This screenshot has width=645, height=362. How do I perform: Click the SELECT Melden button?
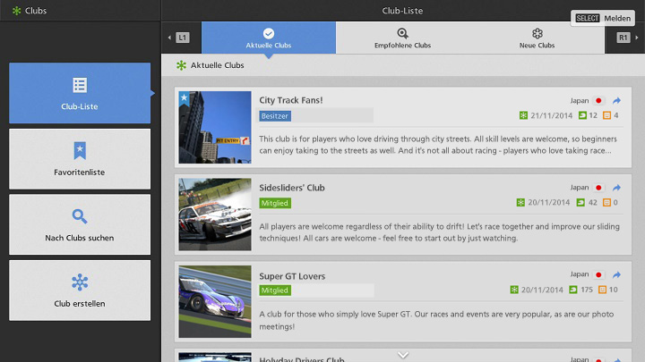(x=606, y=18)
